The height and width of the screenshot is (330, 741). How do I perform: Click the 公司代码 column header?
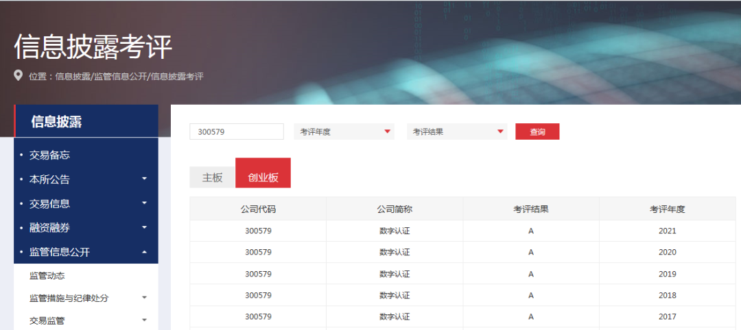click(258, 209)
